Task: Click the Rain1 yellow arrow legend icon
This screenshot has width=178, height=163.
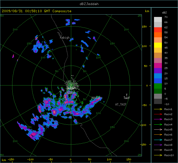Action: 158,109
